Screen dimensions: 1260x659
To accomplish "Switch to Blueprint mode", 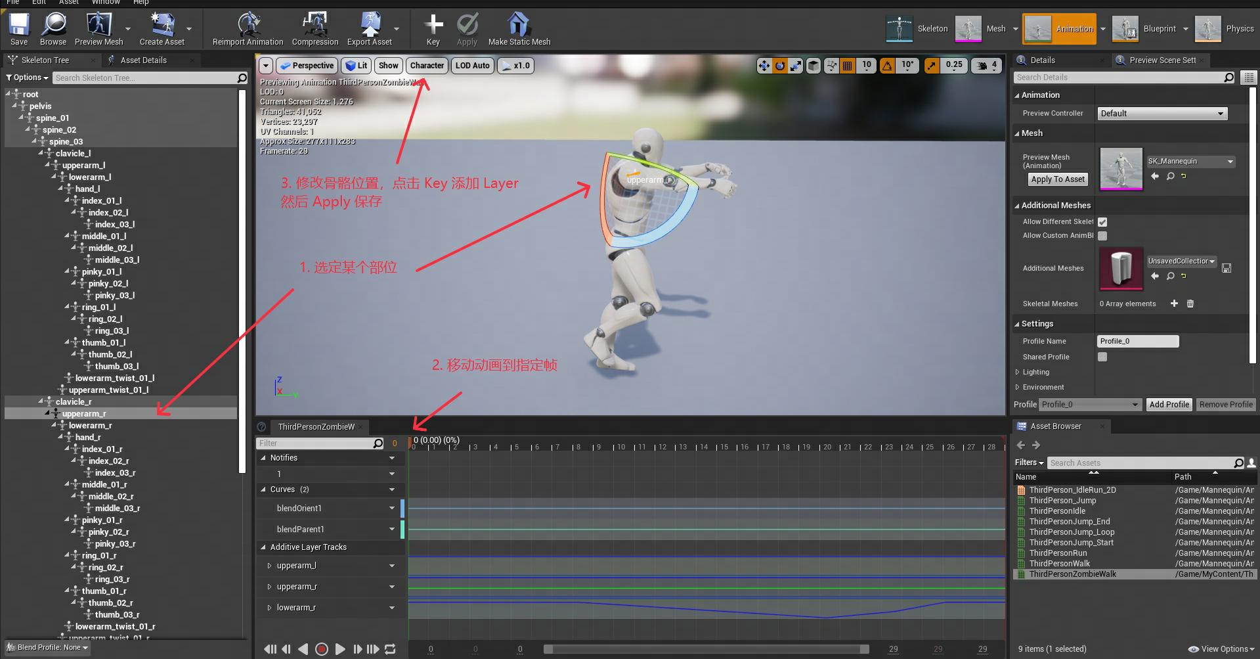I will tap(1146, 29).
